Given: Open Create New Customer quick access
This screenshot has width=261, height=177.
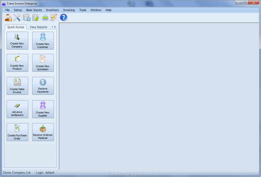Looking at the screenshot, I should click(43, 40).
